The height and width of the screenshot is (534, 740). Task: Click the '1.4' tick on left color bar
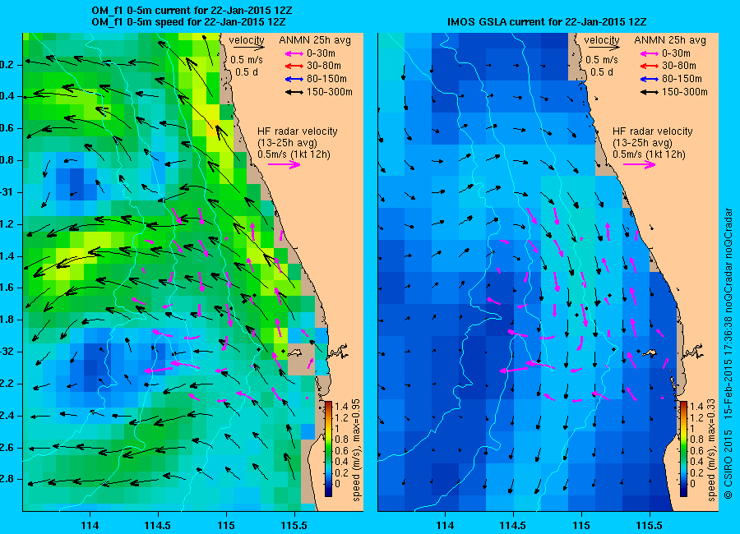click(341, 406)
